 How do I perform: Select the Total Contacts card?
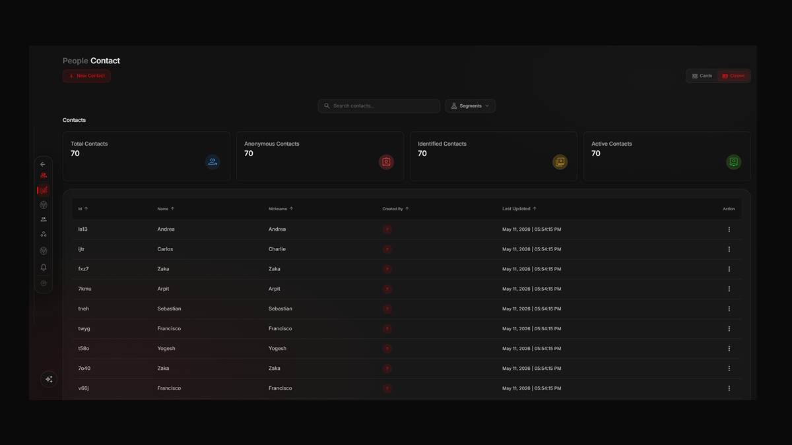click(147, 156)
